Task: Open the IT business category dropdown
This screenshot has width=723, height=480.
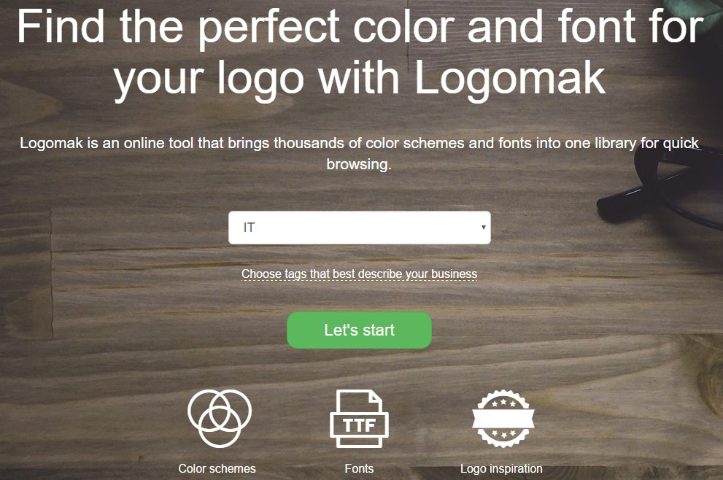Action: (360, 228)
